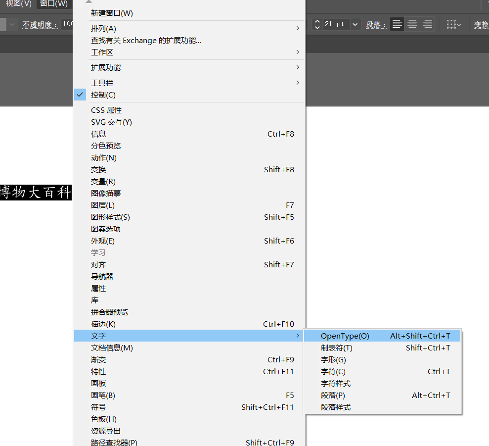Open the 信息 panel
Image resolution: width=489 pixels, height=446 pixels.
[x=189, y=134]
